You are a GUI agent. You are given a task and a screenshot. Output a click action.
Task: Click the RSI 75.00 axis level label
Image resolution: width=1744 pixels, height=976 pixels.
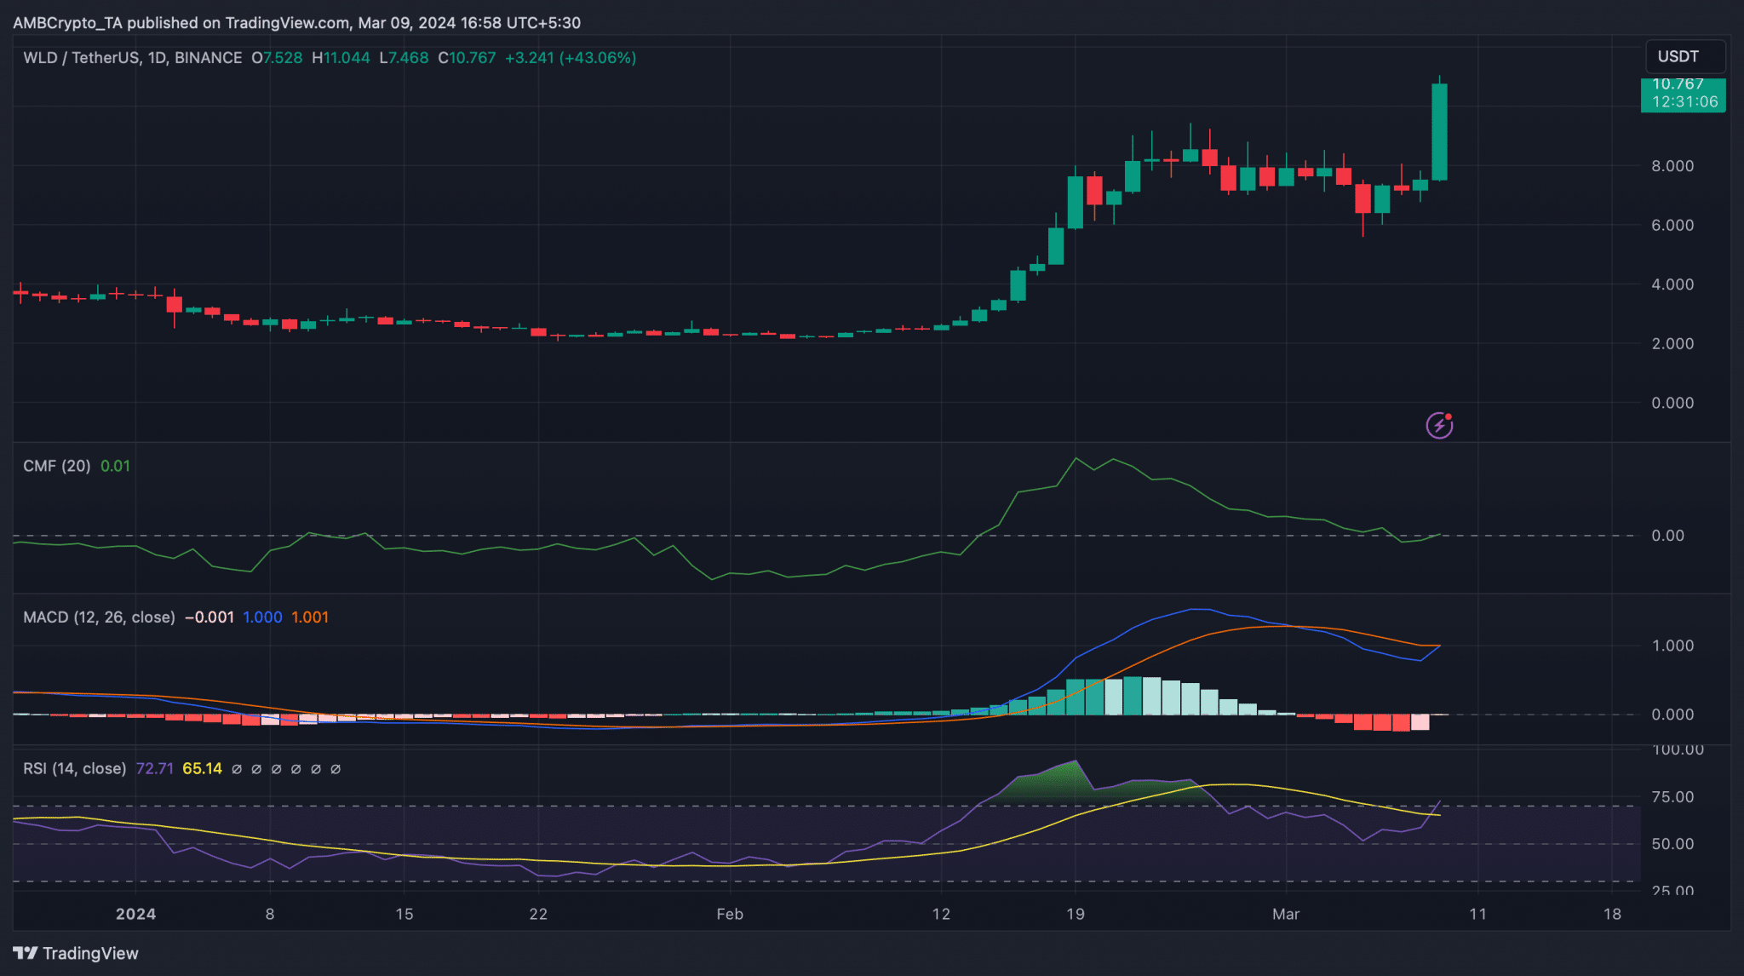(x=1672, y=797)
